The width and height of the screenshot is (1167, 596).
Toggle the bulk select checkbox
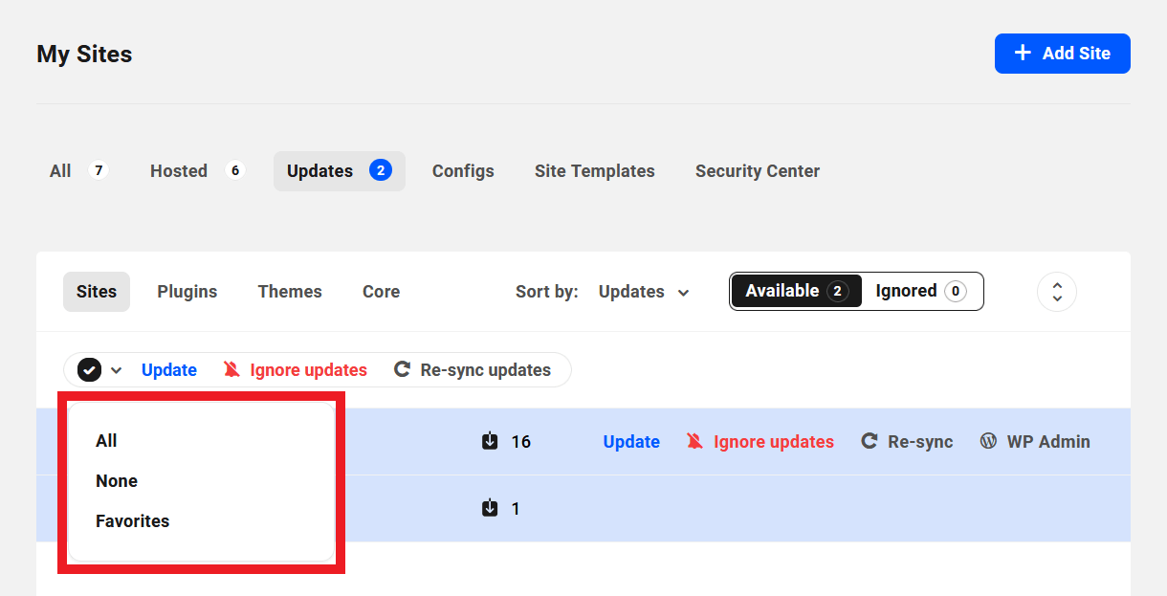click(90, 370)
